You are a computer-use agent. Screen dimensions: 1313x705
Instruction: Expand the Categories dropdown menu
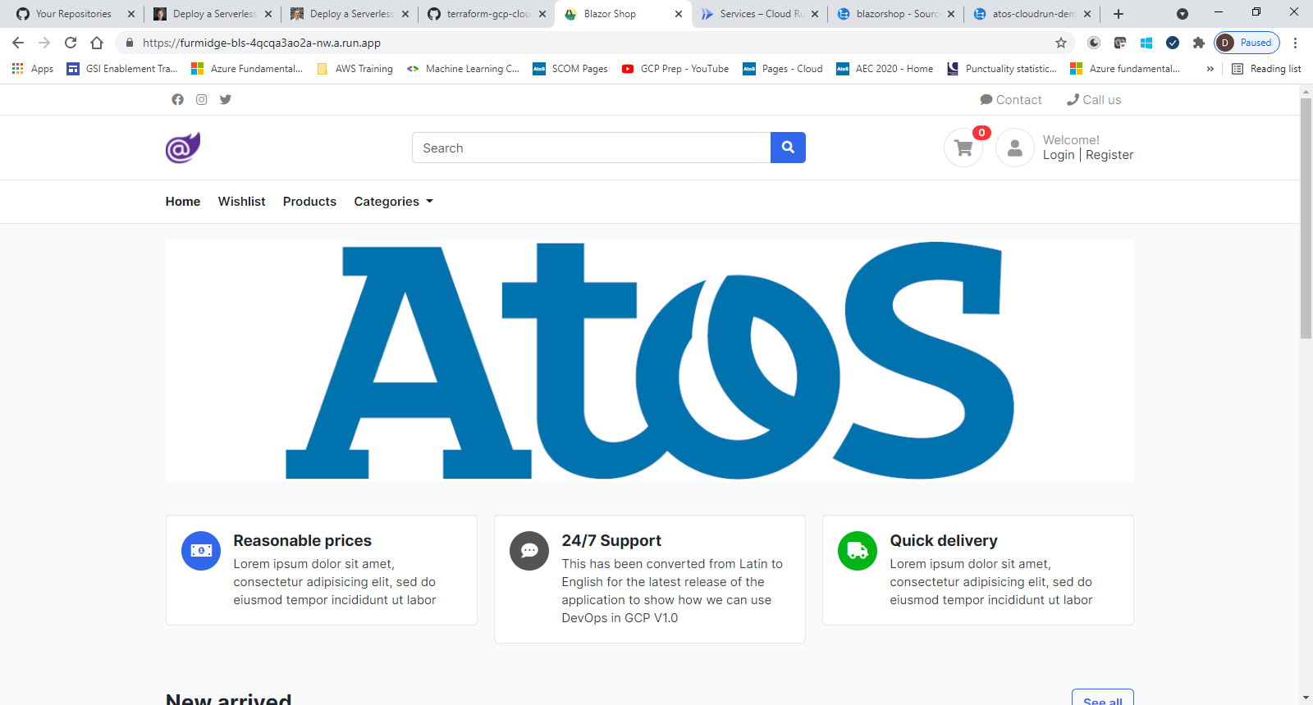pos(394,202)
